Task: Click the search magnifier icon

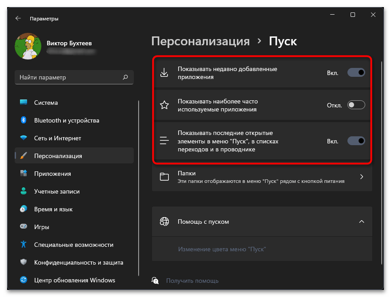Action: (125, 77)
